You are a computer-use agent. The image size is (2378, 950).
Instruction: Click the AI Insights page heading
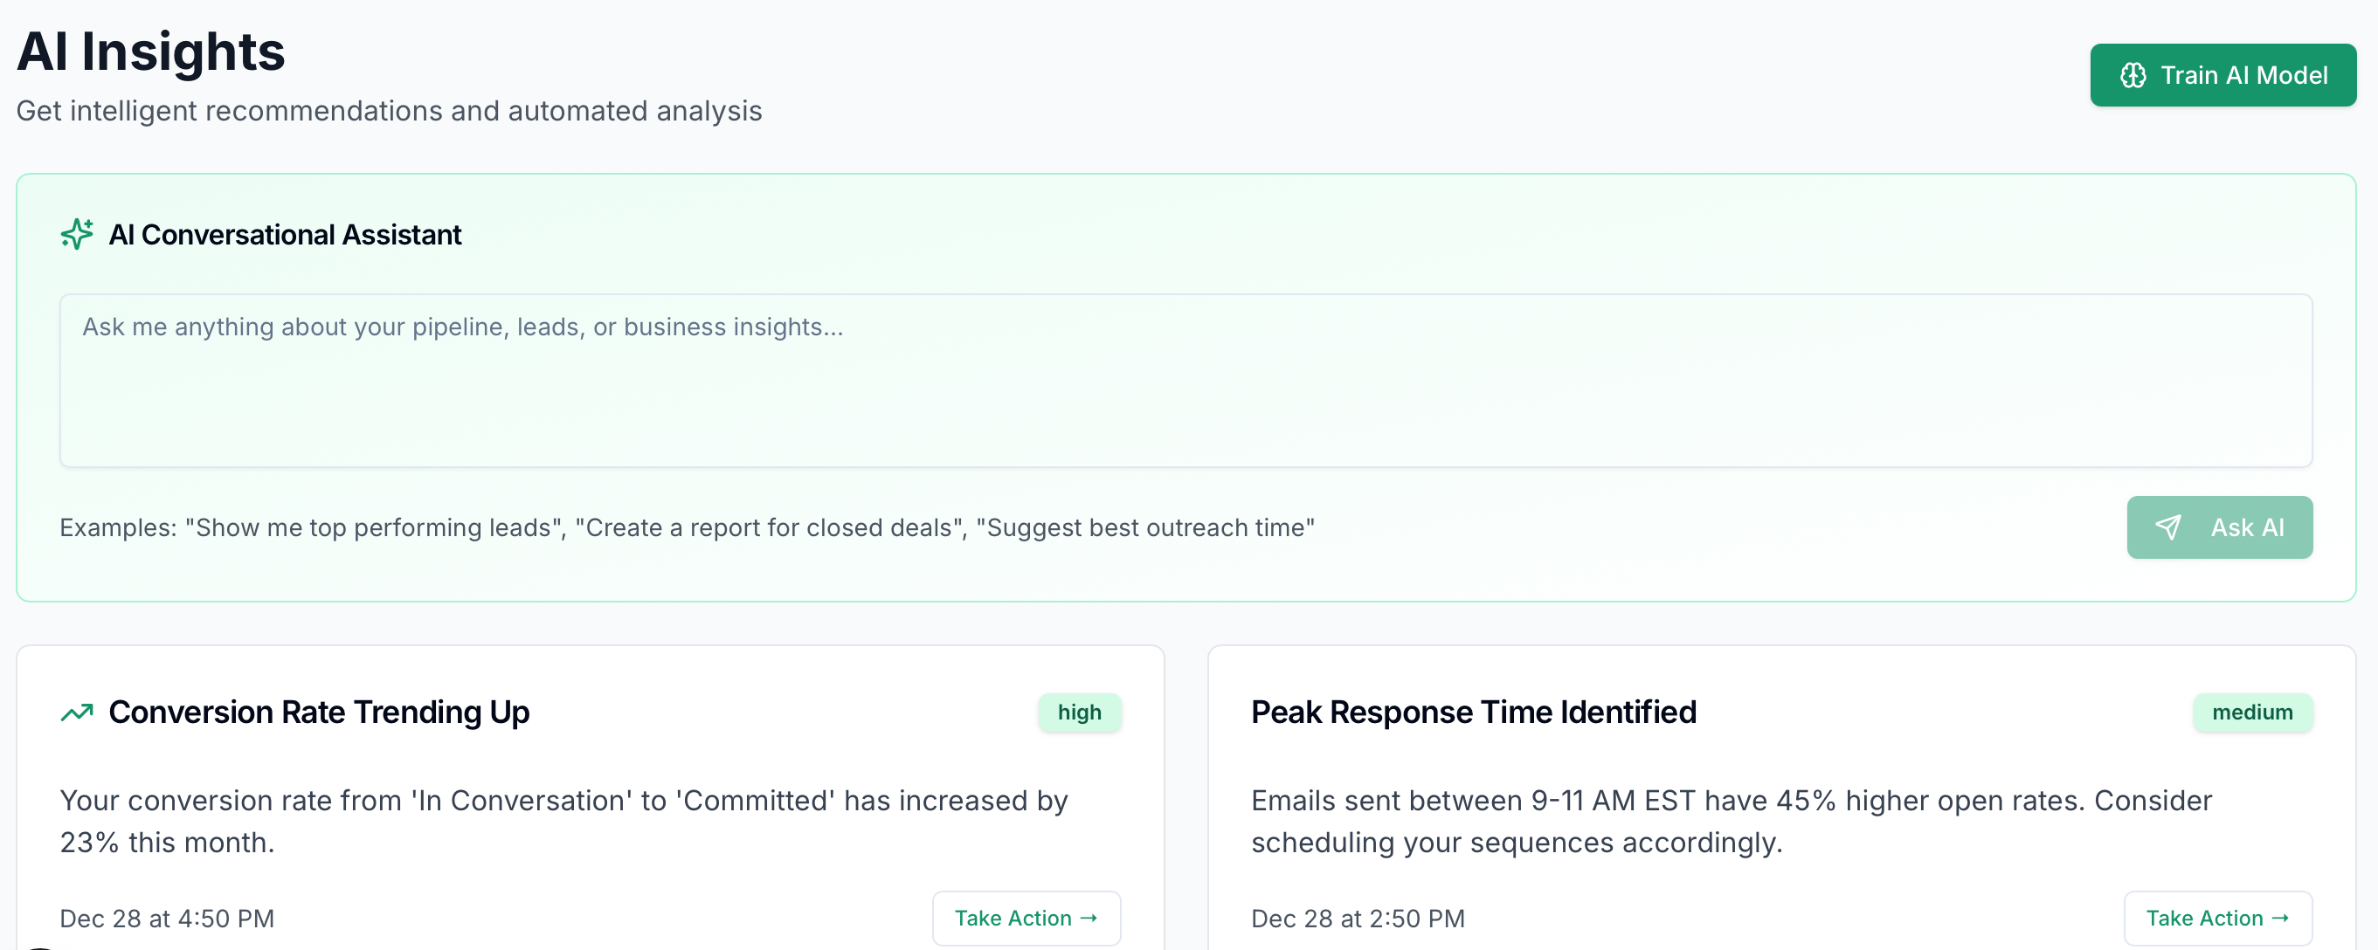150,52
